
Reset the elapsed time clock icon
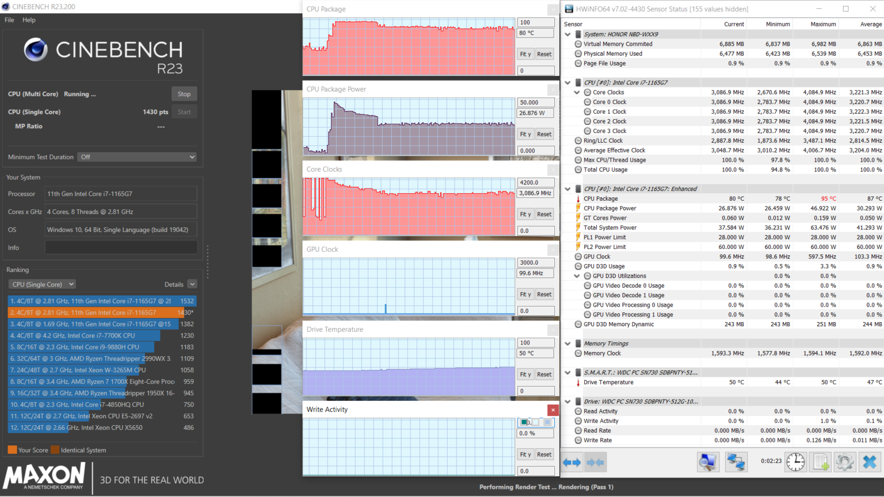(795, 462)
